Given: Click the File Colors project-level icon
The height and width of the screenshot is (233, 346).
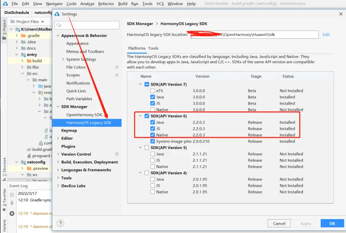Looking at the screenshot, I should pos(117,67).
